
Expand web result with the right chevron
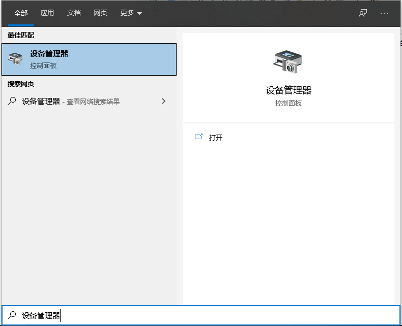163,101
